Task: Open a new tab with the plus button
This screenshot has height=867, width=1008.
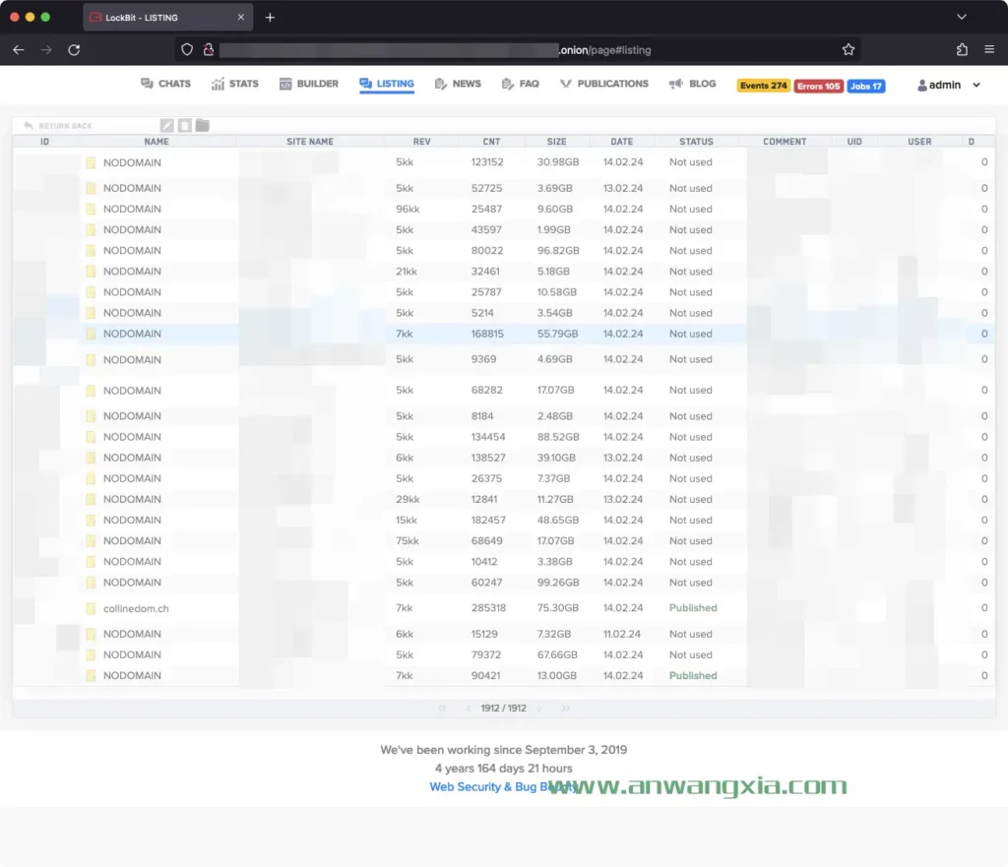Action: (270, 18)
